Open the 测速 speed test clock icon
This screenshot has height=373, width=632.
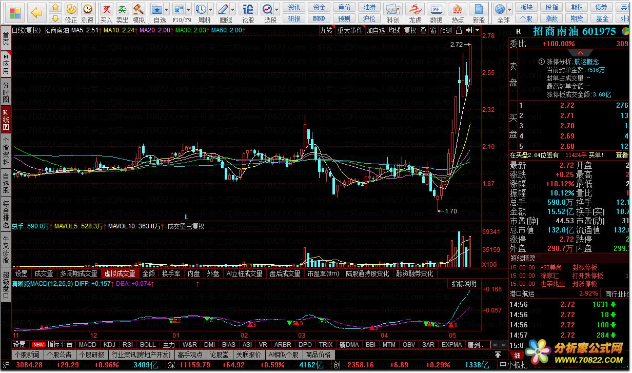pyautogui.click(x=88, y=13)
